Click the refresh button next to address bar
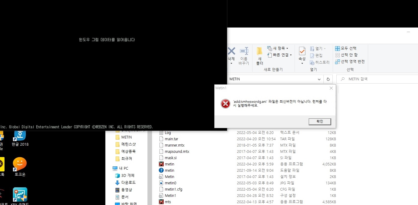 point(328,79)
